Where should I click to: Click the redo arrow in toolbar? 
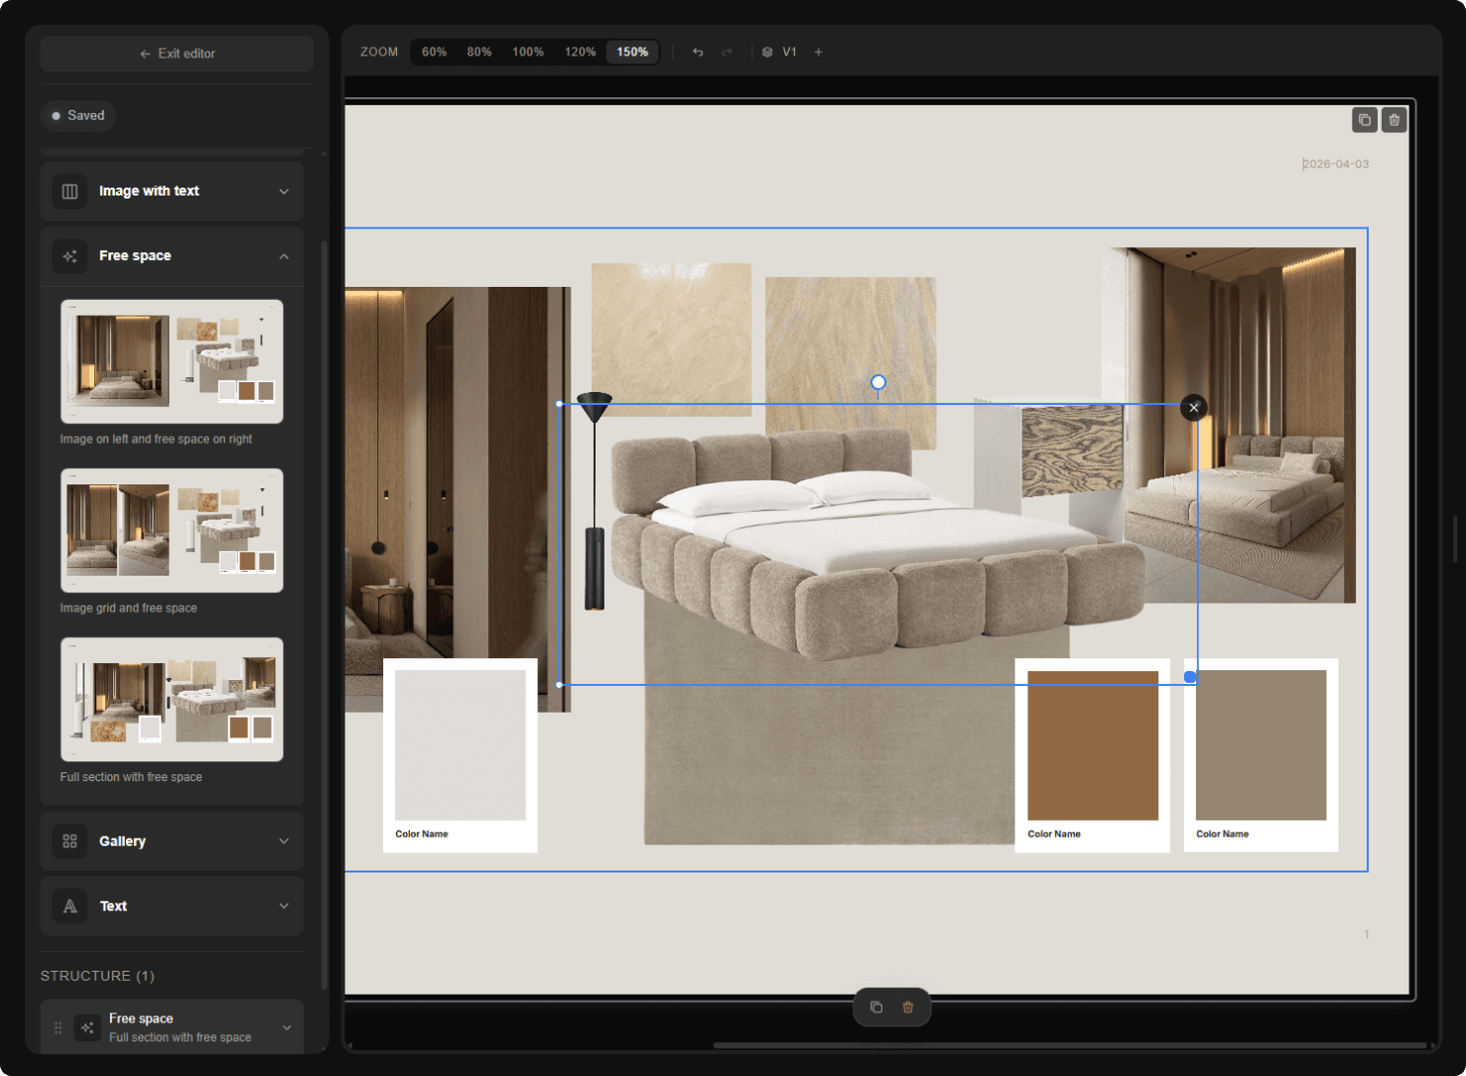pos(728,53)
